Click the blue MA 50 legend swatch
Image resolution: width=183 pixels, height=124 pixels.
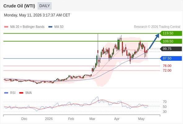pyautogui.click(x=50, y=27)
